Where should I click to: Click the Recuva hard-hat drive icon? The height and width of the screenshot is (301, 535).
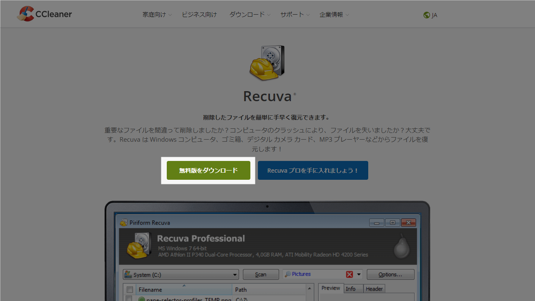tap(267, 63)
